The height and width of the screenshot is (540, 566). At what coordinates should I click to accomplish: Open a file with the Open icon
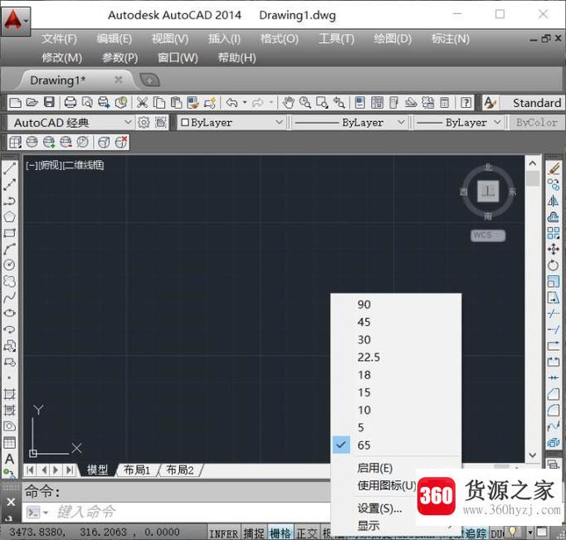coord(32,103)
